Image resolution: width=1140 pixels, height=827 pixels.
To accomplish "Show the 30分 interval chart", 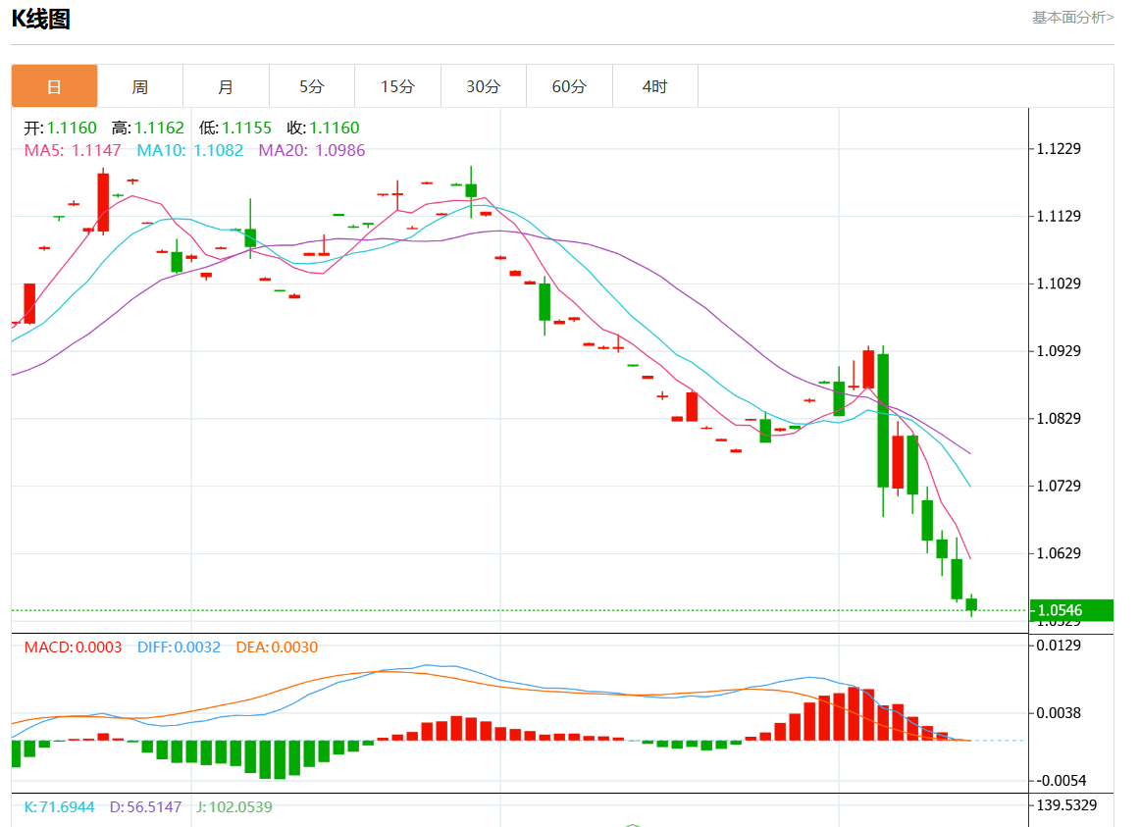I will 483,86.
